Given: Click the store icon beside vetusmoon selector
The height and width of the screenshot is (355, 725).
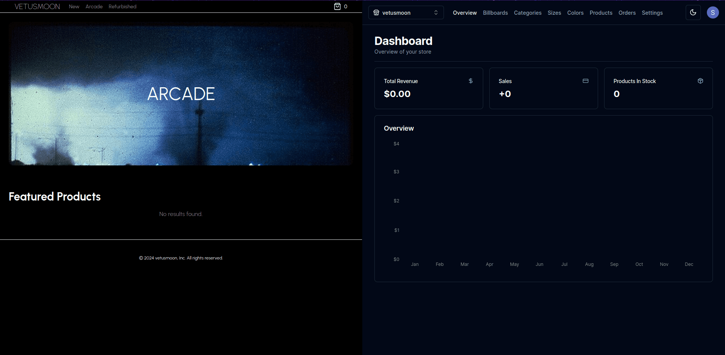Looking at the screenshot, I should (376, 12).
